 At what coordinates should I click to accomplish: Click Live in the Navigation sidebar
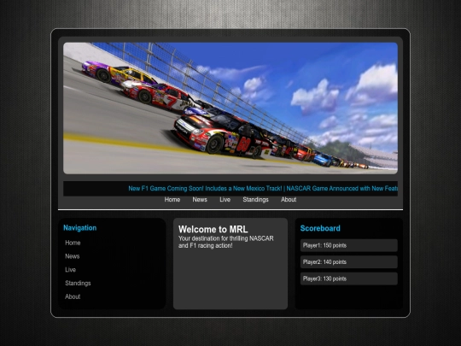(x=70, y=270)
